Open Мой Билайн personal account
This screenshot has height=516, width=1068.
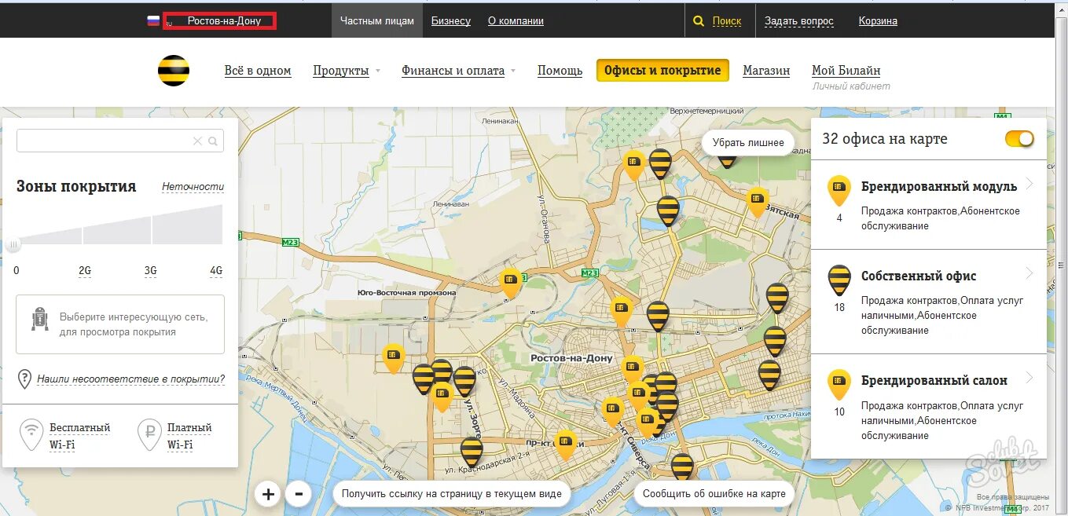click(846, 71)
